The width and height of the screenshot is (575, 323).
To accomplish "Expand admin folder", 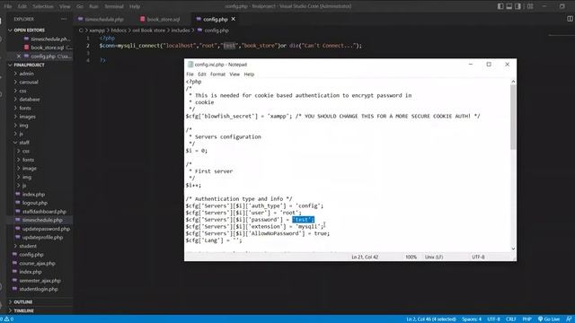I will pos(26,74).
